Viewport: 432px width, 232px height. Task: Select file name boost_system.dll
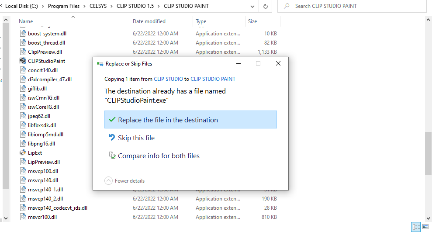pos(47,34)
